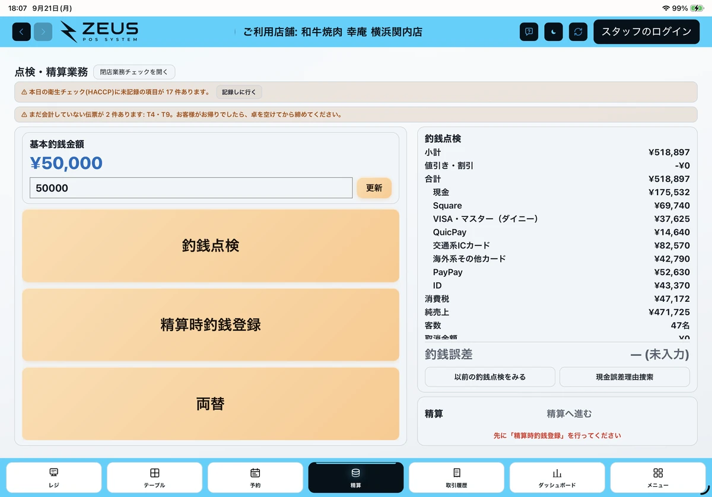
Task: Click the 更新 button
Action: [374, 188]
